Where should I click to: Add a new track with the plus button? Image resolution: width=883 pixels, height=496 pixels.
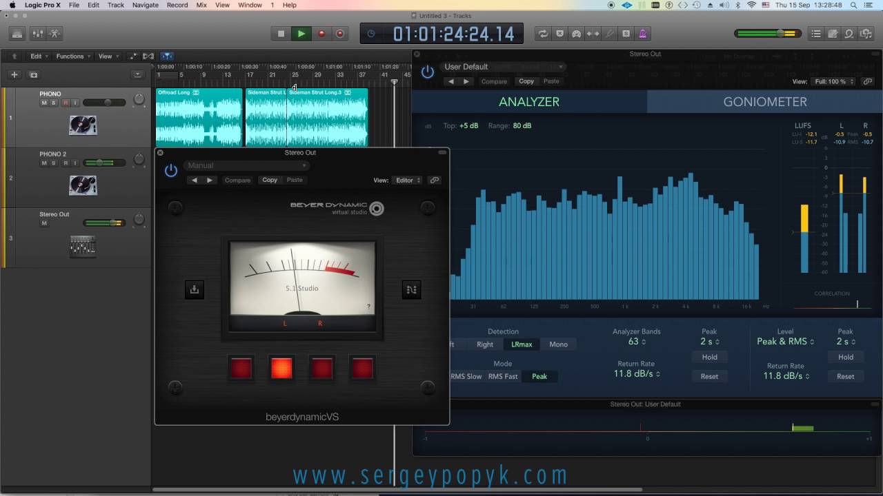coord(14,74)
